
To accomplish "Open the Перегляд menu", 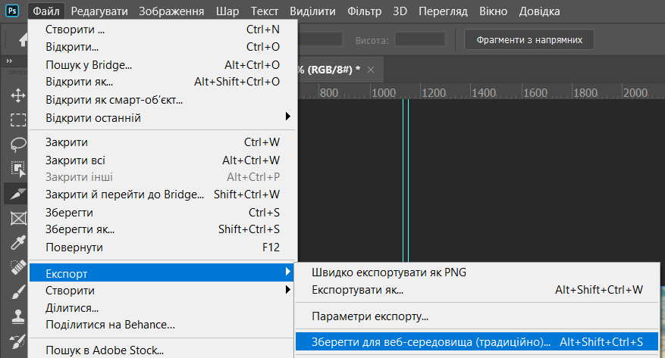I will click(443, 11).
